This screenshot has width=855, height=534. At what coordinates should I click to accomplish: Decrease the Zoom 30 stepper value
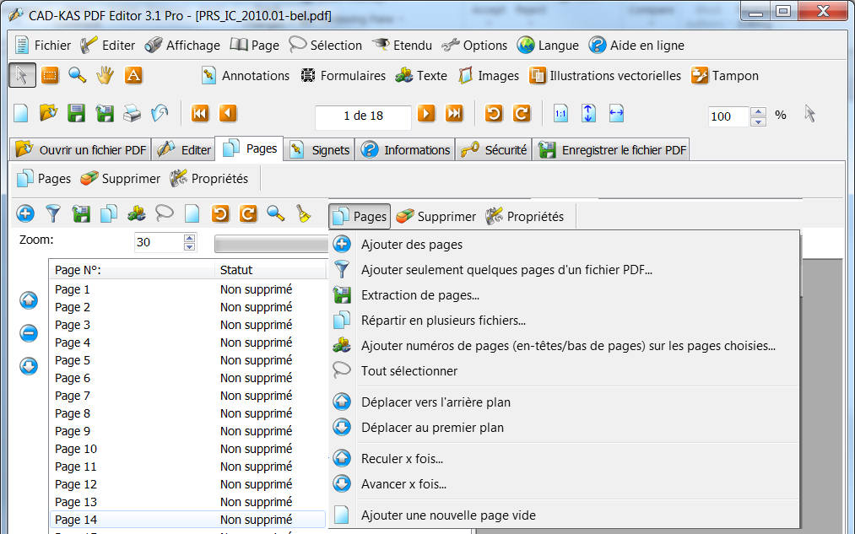click(189, 247)
